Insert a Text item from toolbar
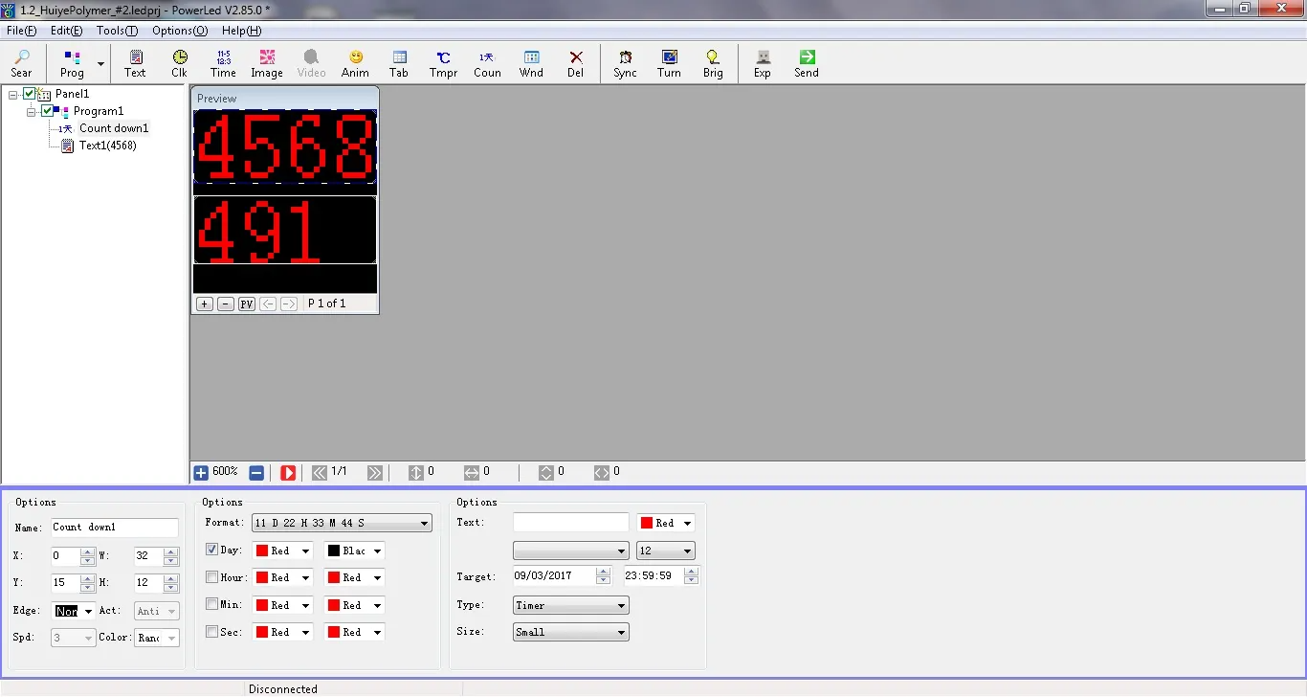The width and height of the screenshot is (1307, 697). pos(135,63)
